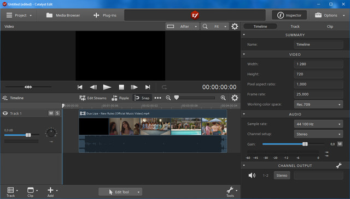Open the Edit Tool dropdown
The image size is (350, 199).
(120, 192)
